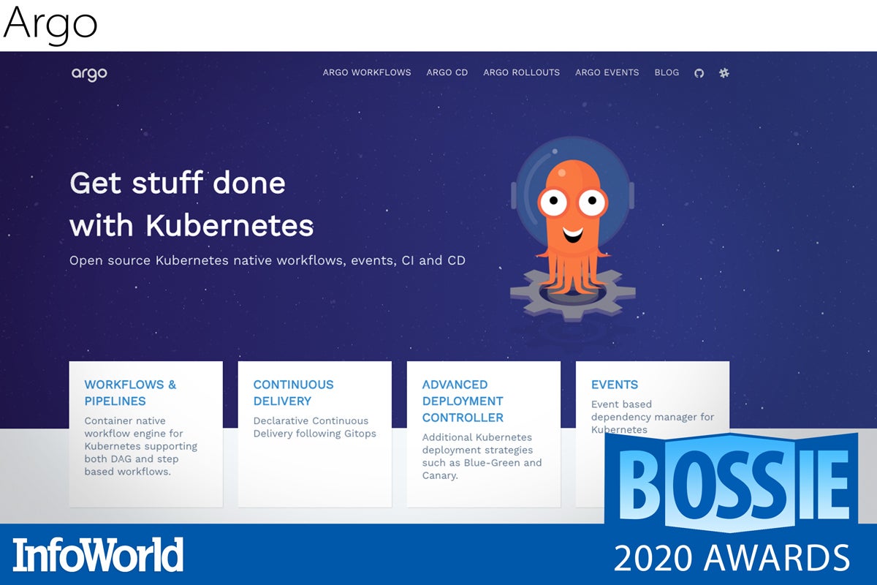The height and width of the screenshot is (585, 877).
Task: Select the Workflows & Pipelines card heading
Action: (130, 393)
